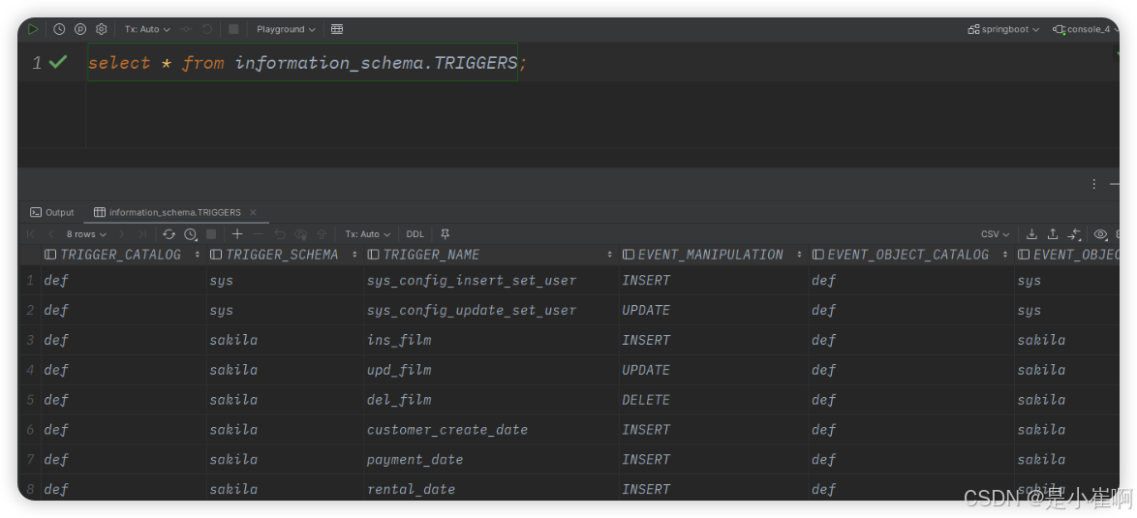
Task: Open the results Tx: Auto dropdown
Action: [x=368, y=234]
